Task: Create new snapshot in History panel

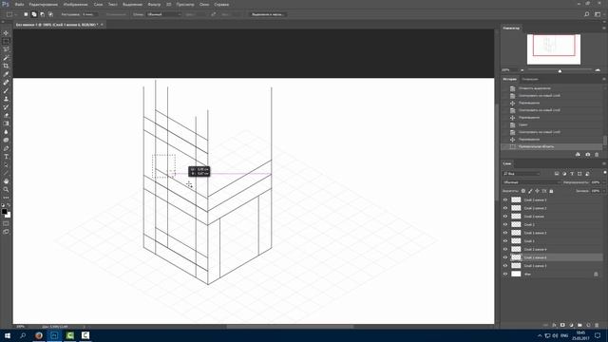Action: [x=587, y=154]
